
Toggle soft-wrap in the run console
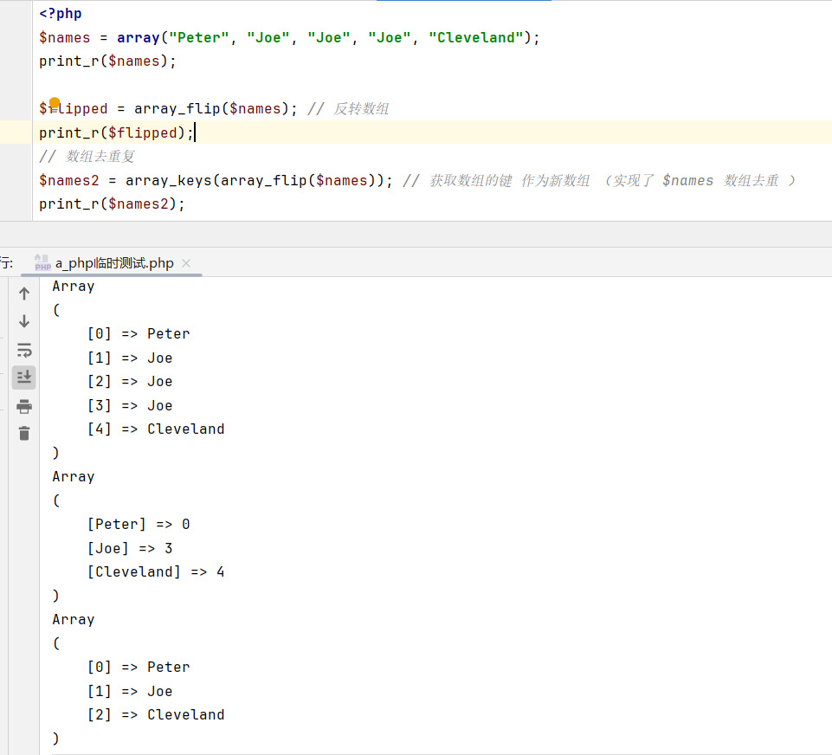pos(24,350)
